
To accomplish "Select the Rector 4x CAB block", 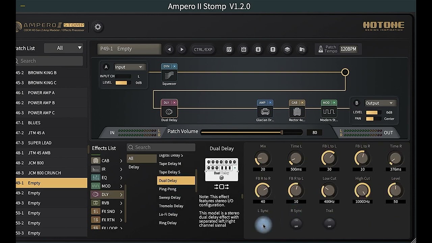I will point(297,111).
